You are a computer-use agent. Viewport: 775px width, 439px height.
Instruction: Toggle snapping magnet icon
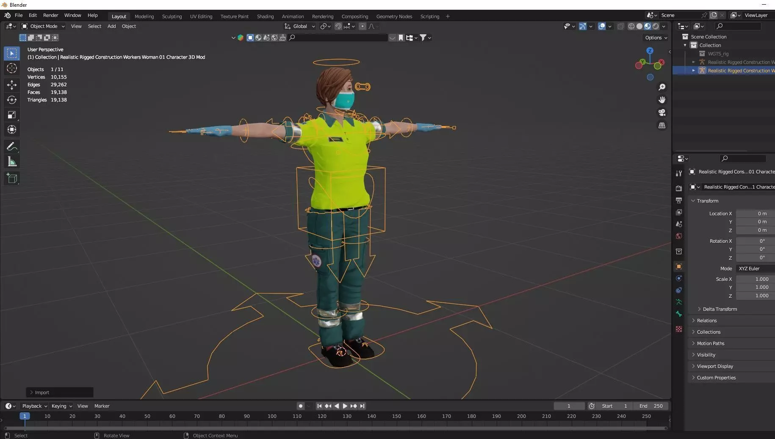coord(338,26)
